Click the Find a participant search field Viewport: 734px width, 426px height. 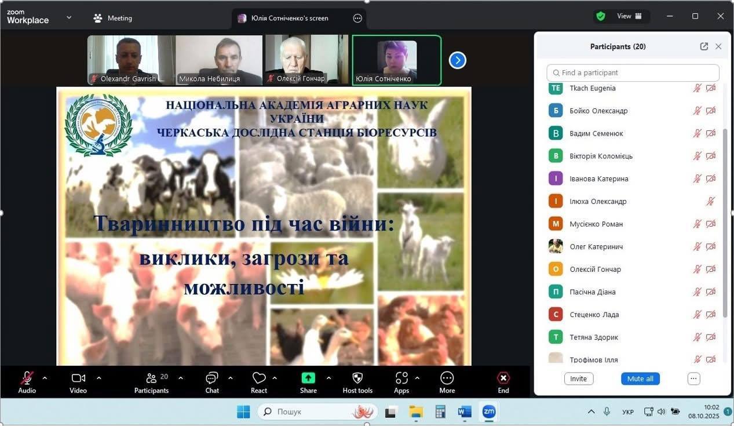pos(633,73)
